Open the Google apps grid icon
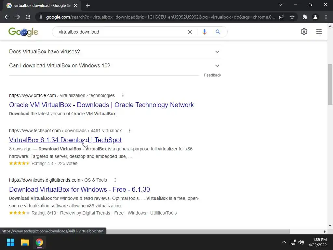The width and height of the screenshot is (333, 250). pyautogui.click(x=319, y=32)
